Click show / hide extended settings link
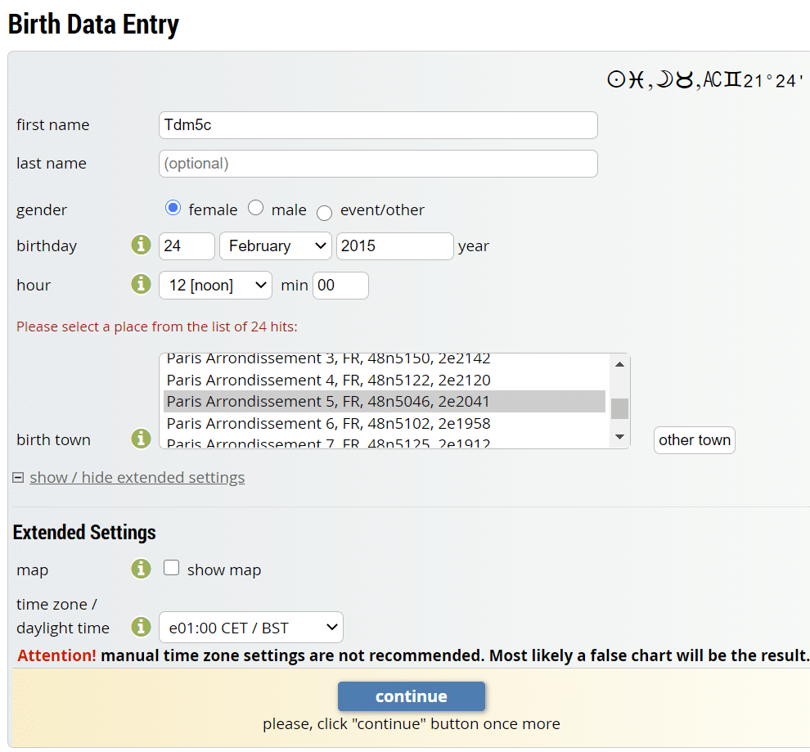810x752 pixels. pyautogui.click(x=137, y=477)
